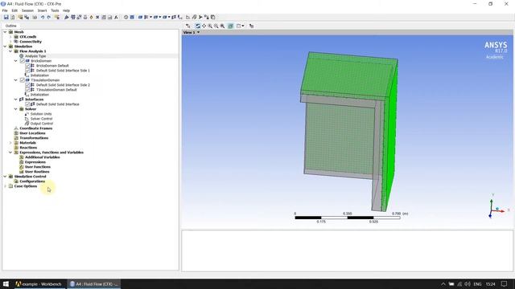Open the Session menu

click(27, 10)
